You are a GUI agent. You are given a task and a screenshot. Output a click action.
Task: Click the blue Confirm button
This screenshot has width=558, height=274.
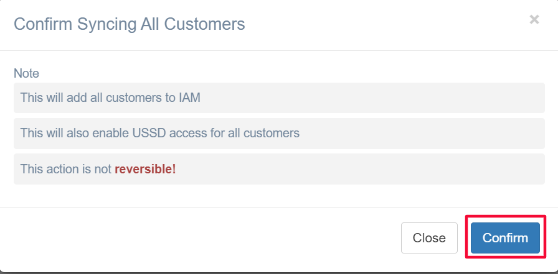point(505,238)
